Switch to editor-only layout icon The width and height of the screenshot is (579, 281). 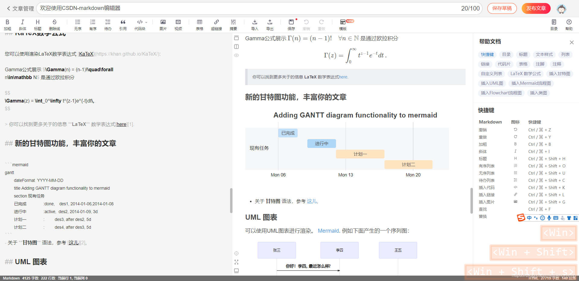236,38
